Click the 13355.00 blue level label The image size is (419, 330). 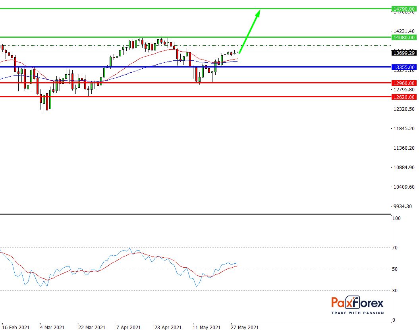click(404, 67)
